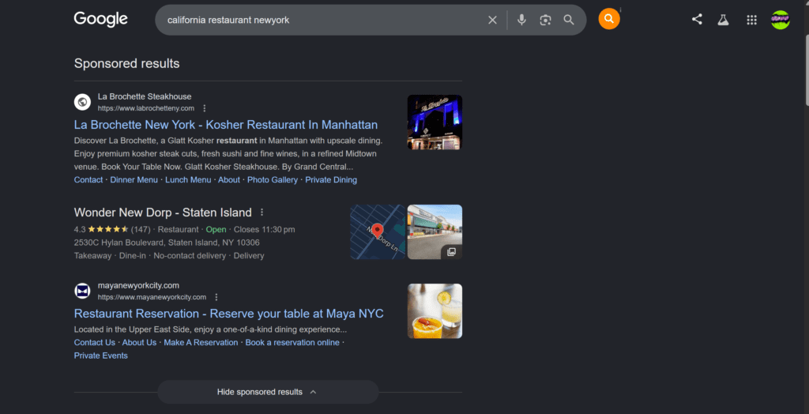
Task: Open the Photo Gallery sitelink
Action: [273, 179]
